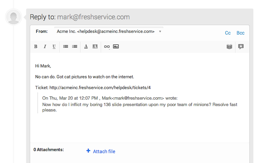
Task: Open canned responses star icon
Action: (x=241, y=47)
